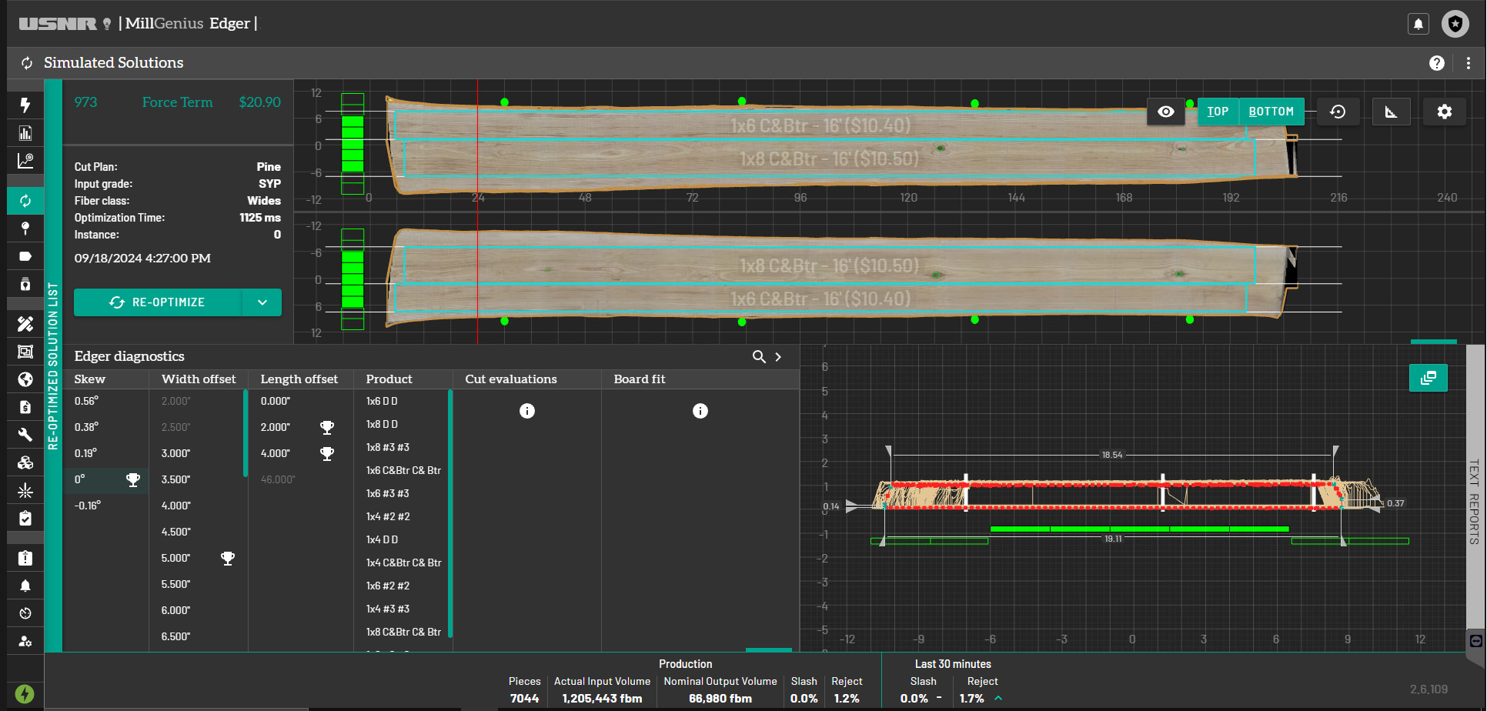1487x711 pixels.
Task: Click the starburst sidebar icon
Action: 25,490
